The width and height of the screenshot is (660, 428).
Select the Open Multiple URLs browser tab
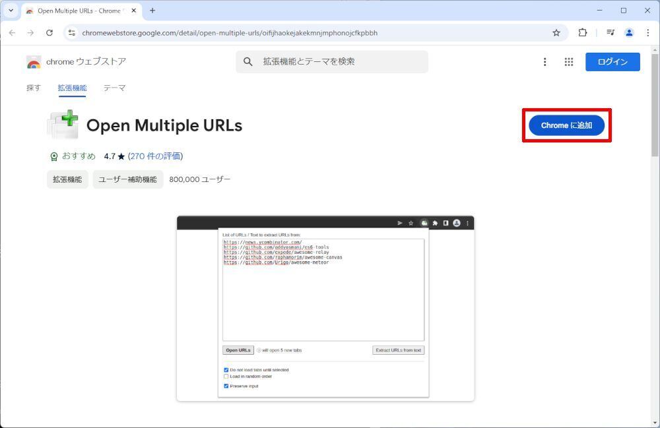click(81, 11)
